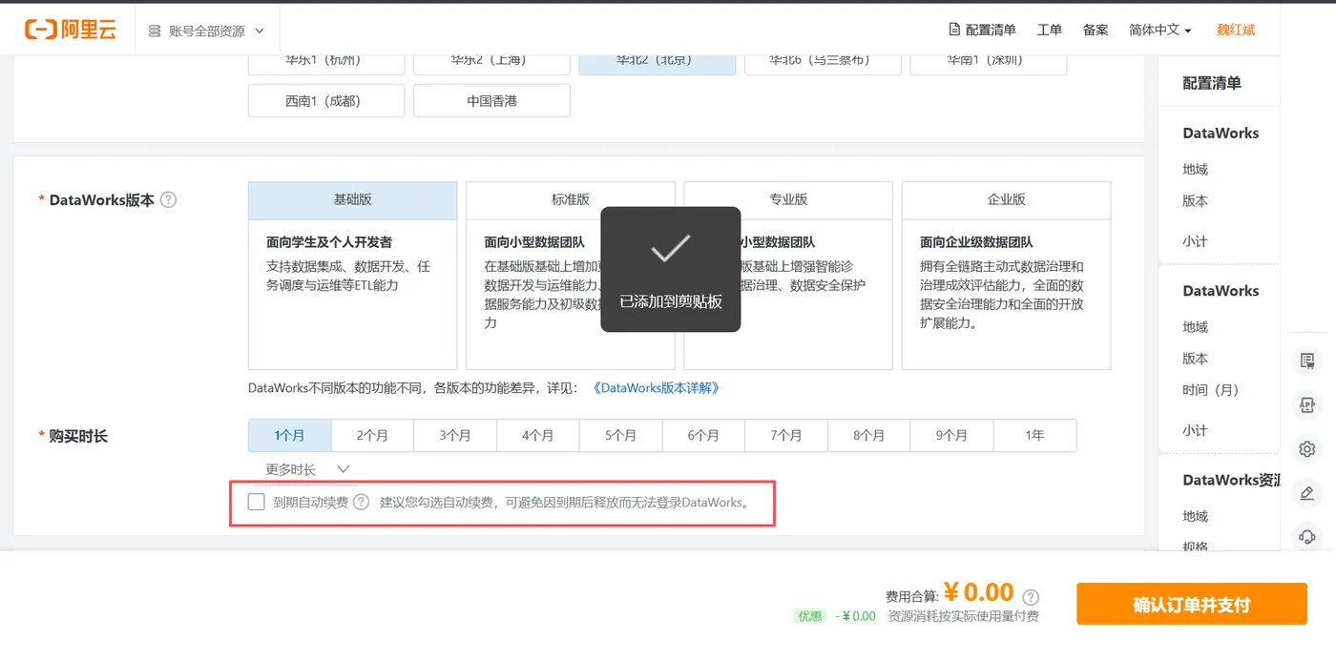The height and width of the screenshot is (661, 1336).
Task: Click the 基础版 description card 面向学生及个人开发者
Action: coord(353,295)
